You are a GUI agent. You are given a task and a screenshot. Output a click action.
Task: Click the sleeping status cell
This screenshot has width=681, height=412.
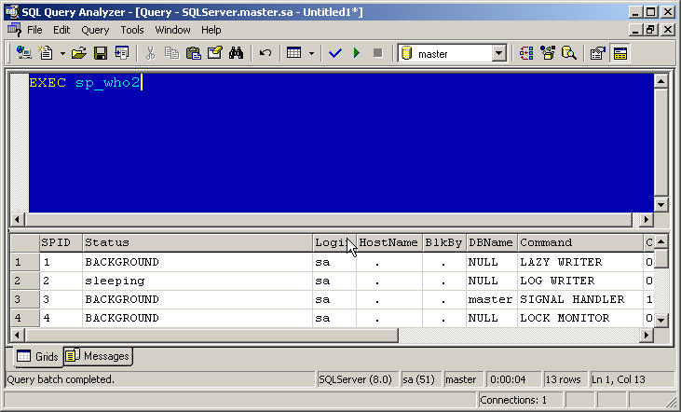pos(197,281)
